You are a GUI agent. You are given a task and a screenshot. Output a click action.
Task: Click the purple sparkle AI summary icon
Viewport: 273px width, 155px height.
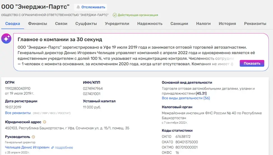coord(6,38)
